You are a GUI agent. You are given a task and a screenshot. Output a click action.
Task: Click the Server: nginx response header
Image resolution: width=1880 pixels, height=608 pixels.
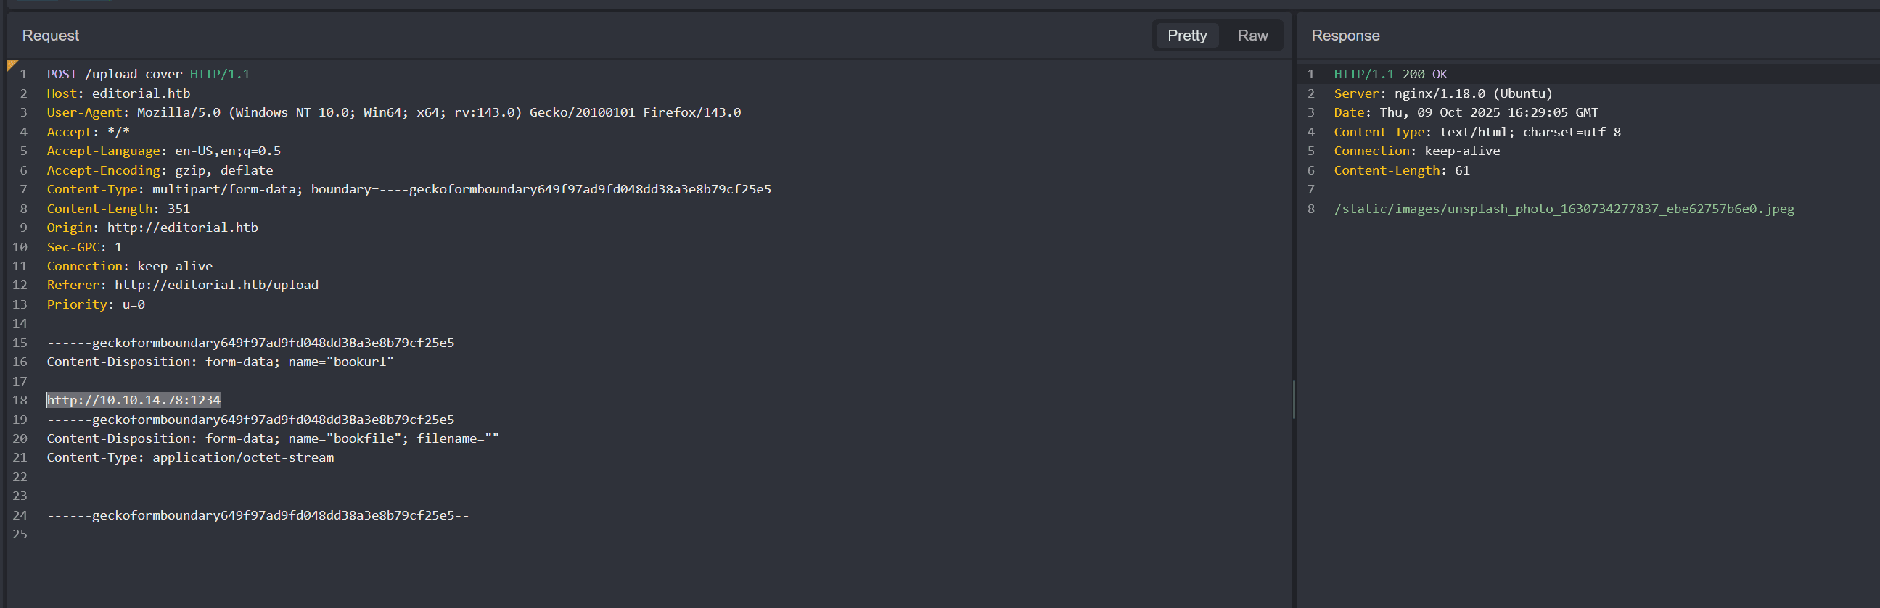[1443, 93]
